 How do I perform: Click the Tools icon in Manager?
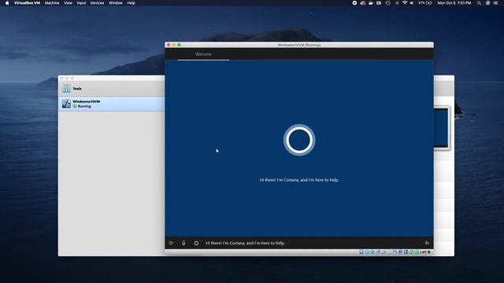tap(66, 89)
